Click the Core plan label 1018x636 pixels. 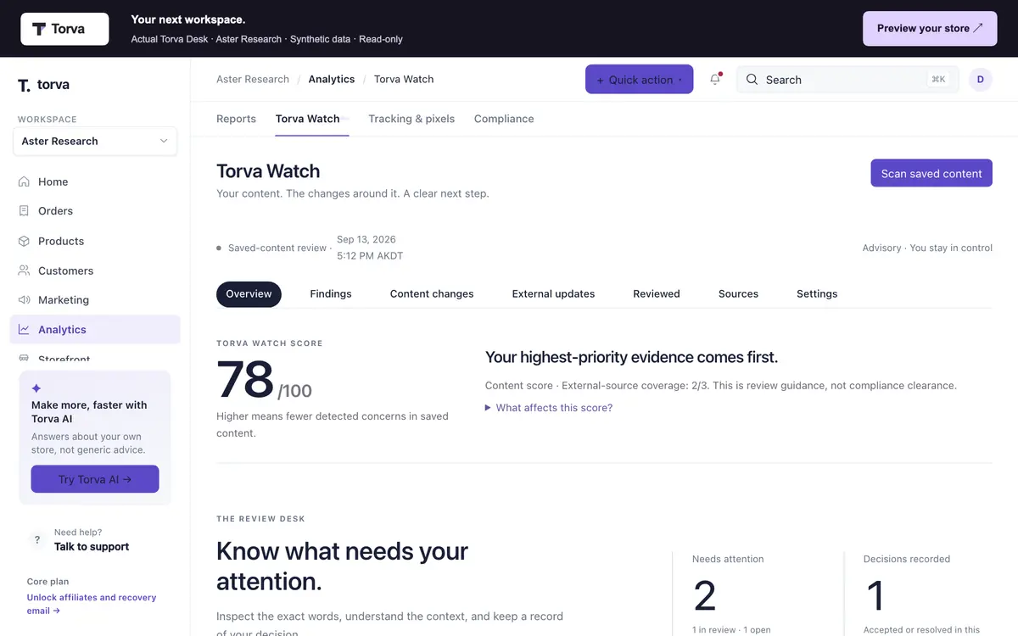pyautogui.click(x=48, y=582)
